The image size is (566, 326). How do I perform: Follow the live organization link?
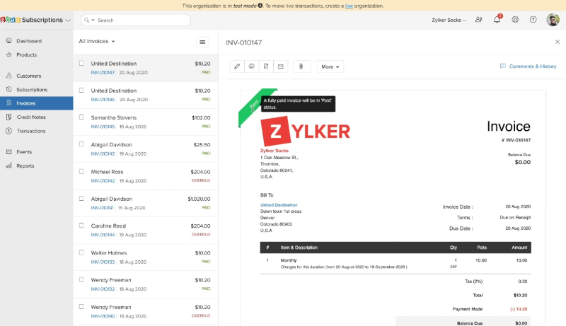(x=349, y=6)
